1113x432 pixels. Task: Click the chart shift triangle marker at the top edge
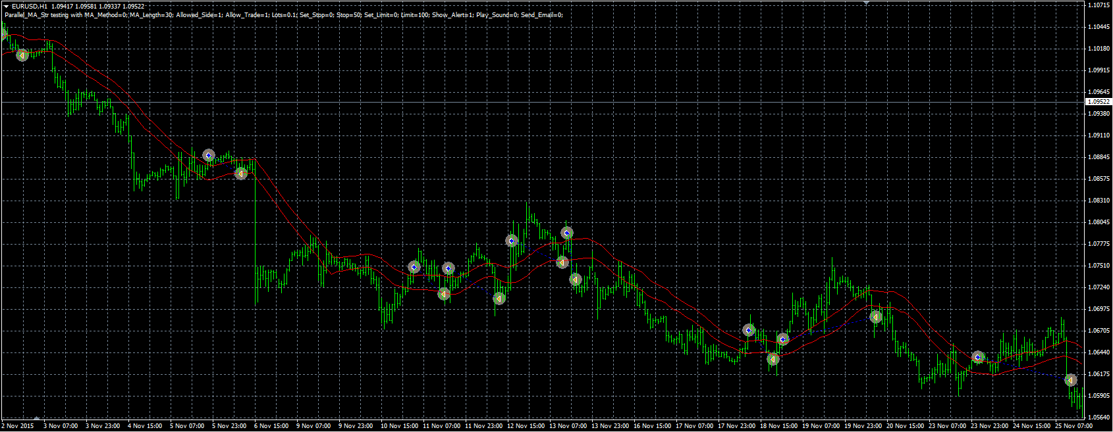[x=866, y=3]
